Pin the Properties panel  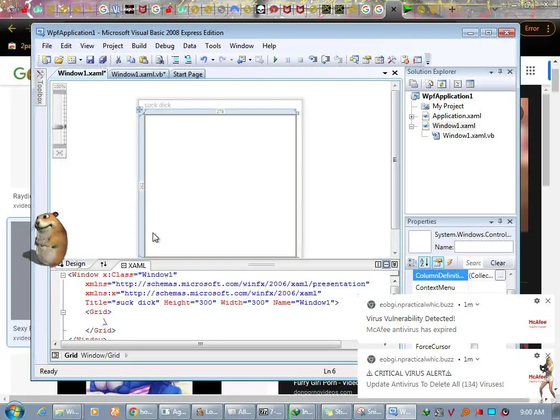pos(500,221)
